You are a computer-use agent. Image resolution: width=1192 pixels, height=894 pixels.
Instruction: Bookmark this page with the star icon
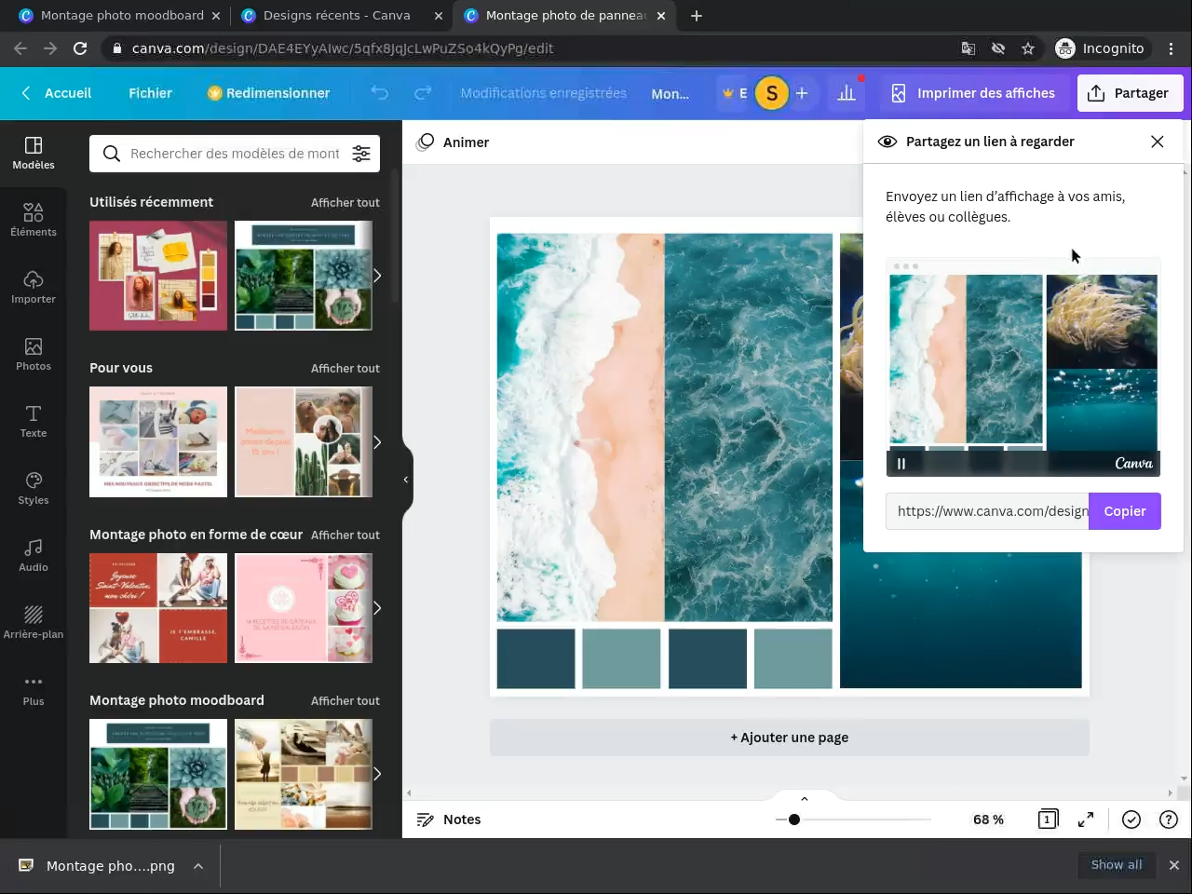pos(1028,48)
